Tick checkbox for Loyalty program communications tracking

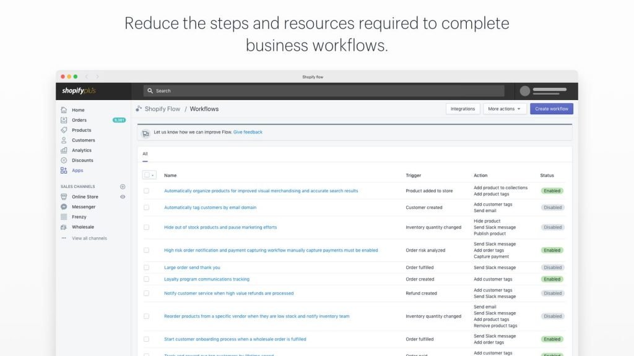tap(147, 279)
